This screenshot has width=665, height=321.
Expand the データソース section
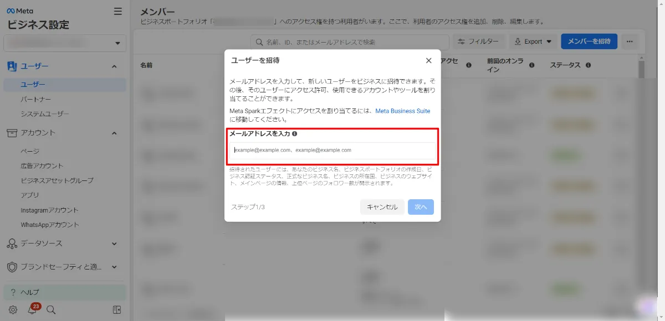[114, 244]
